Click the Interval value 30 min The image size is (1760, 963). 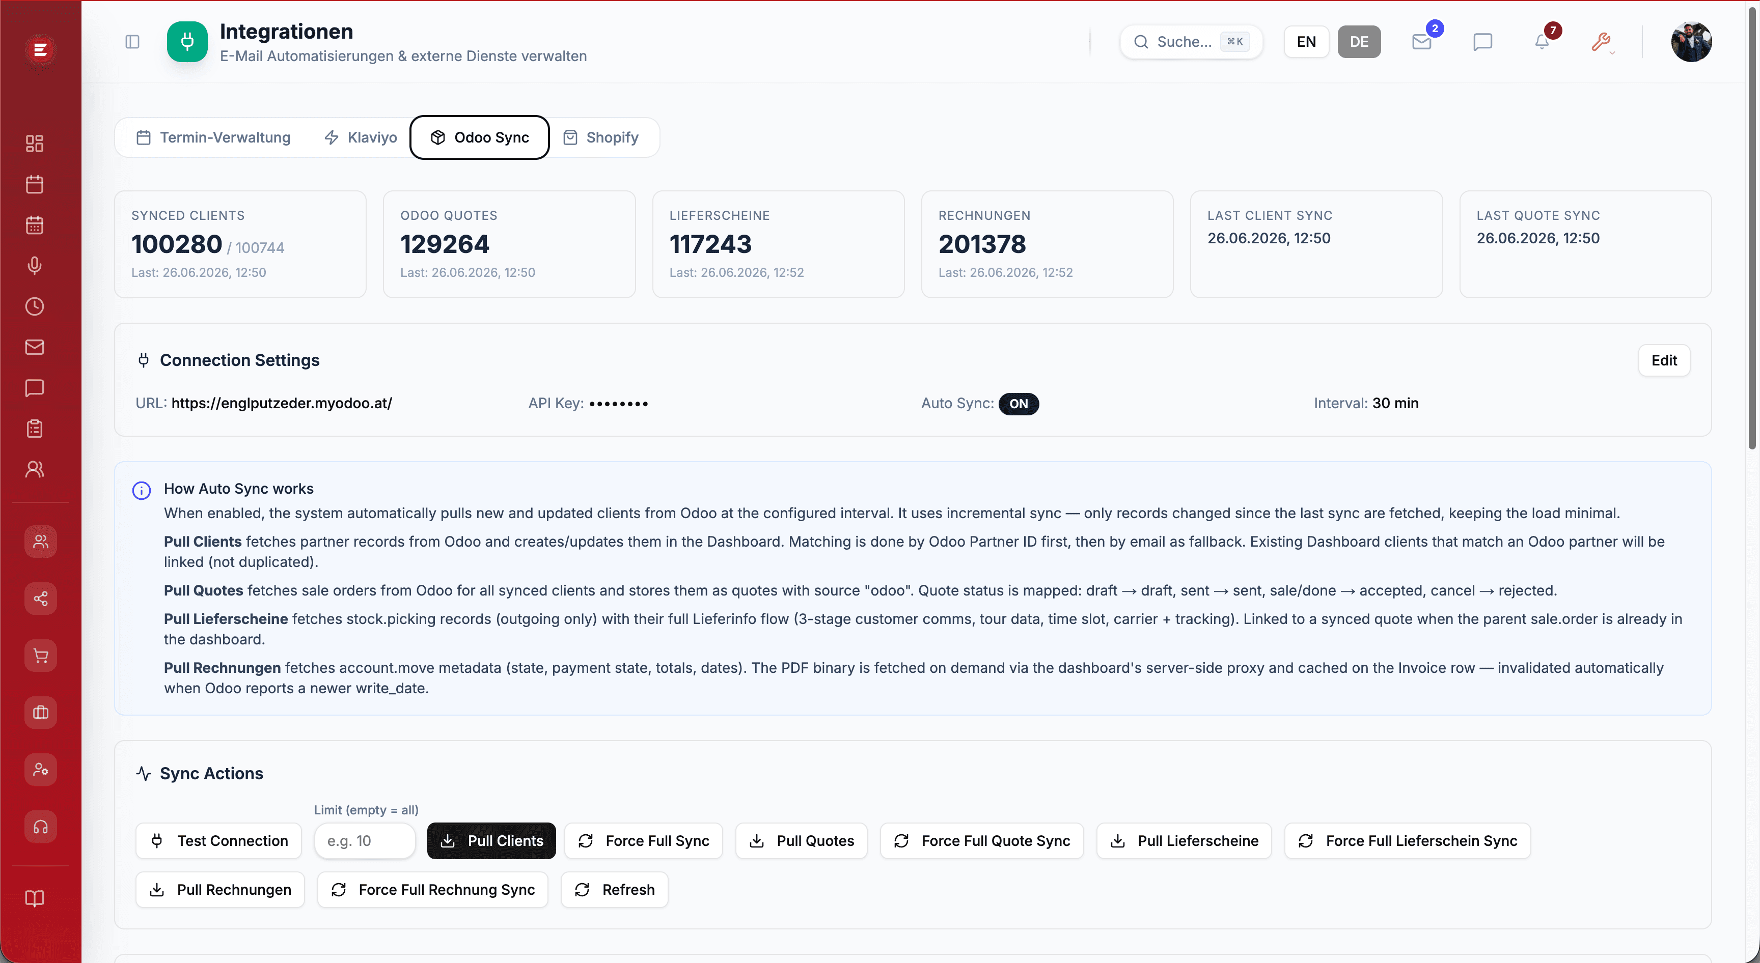[1395, 403]
